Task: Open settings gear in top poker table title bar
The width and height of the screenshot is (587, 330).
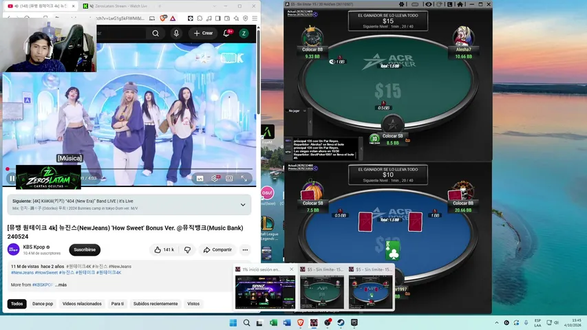Action: [x=402, y=4]
